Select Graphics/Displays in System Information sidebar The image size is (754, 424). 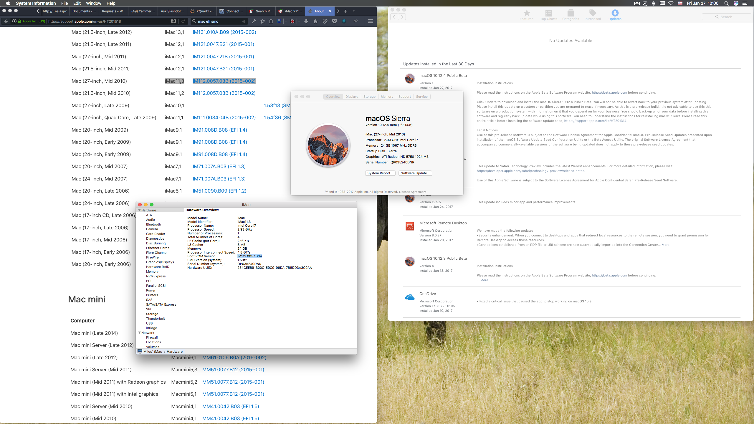tap(160, 262)
